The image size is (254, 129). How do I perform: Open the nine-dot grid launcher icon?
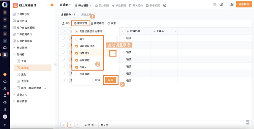click(5, 110)
